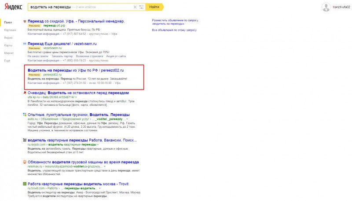Expand options arrow after relomax.ru URL
Image resolution: width=352 pixels, height=201 pixels.
105,166
